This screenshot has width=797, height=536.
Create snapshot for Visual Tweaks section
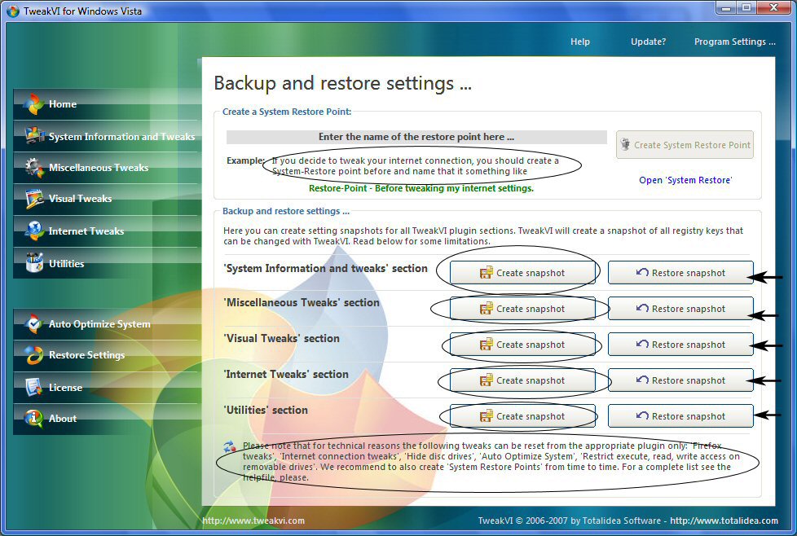click(x=522, y=345)
